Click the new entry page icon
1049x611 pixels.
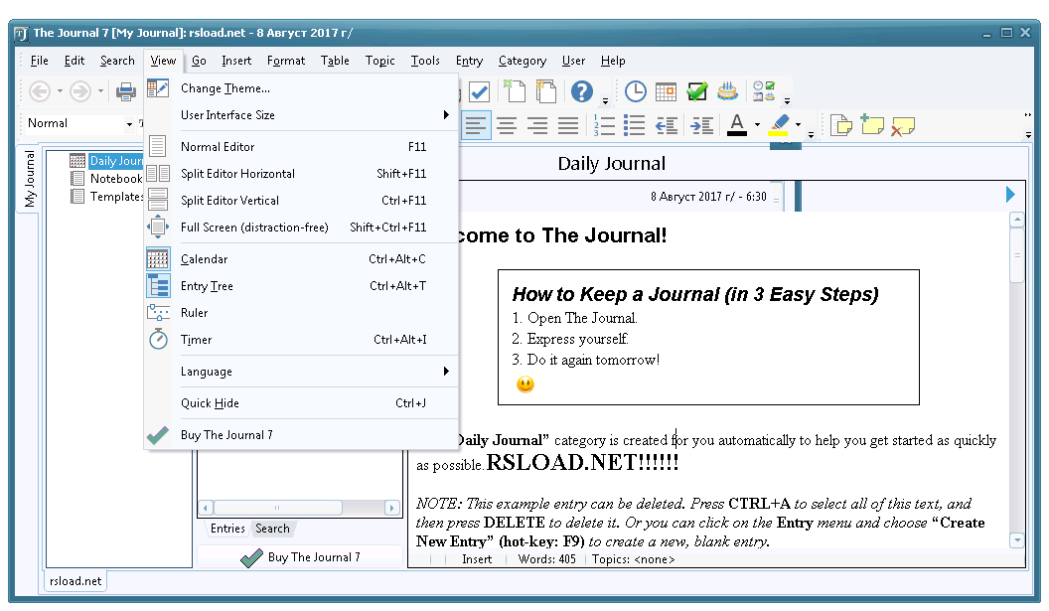pyautogui.click(x=514, y=91)
